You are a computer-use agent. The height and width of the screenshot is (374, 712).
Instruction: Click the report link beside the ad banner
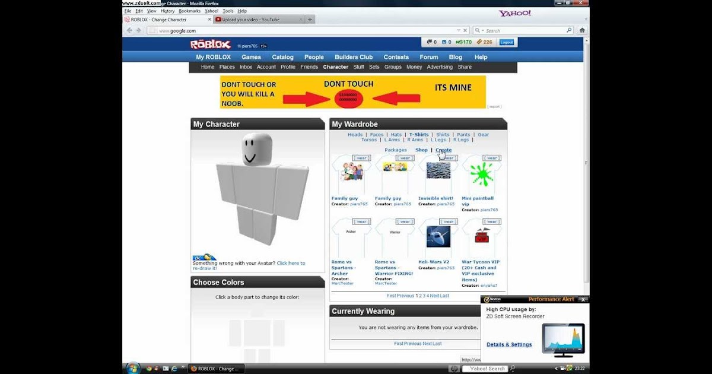[x=494, y=107]
